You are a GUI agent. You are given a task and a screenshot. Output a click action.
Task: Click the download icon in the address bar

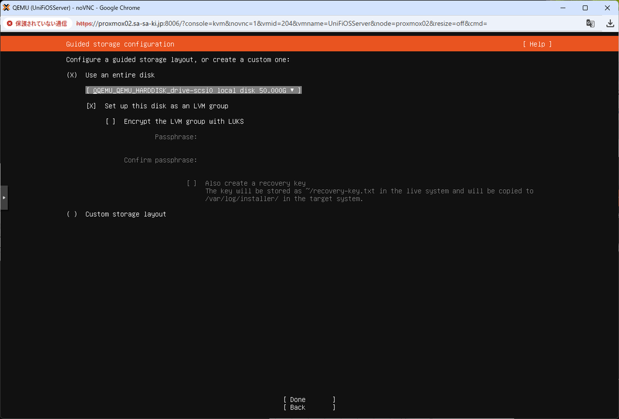(x=610, y=24)
